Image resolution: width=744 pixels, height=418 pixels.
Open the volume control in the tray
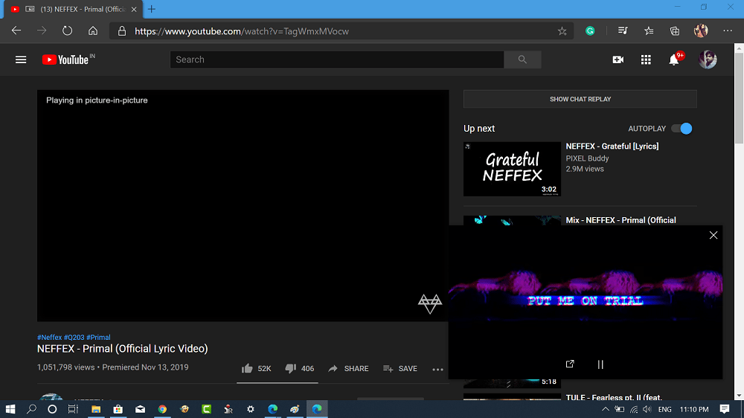647,409
